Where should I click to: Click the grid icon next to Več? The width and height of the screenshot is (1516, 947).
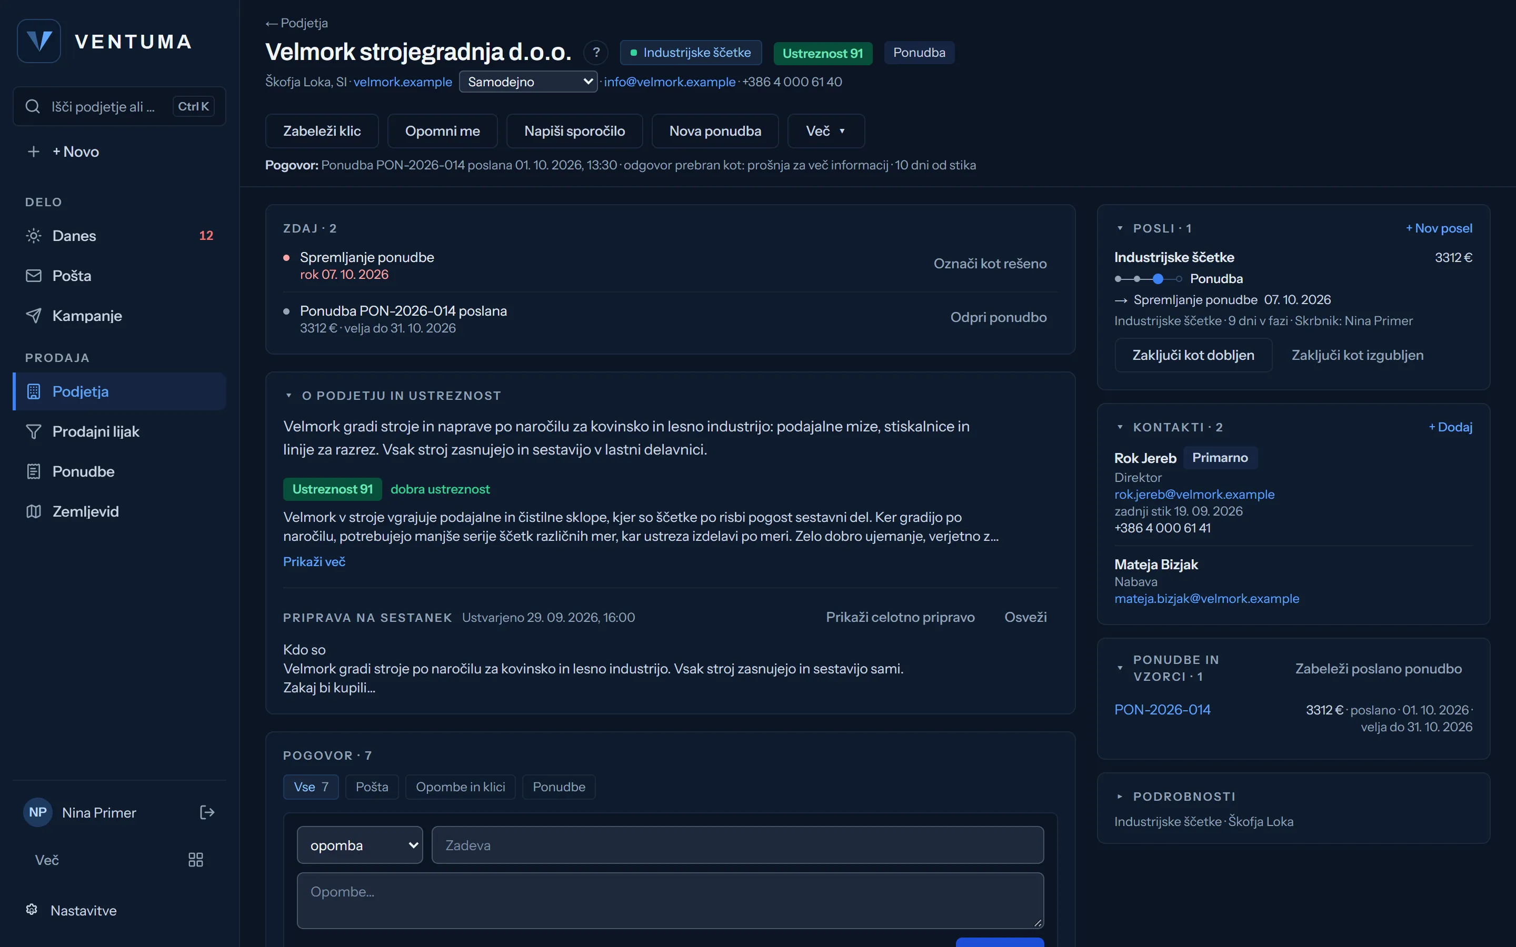pyautogui.click(x=195, y=860)
